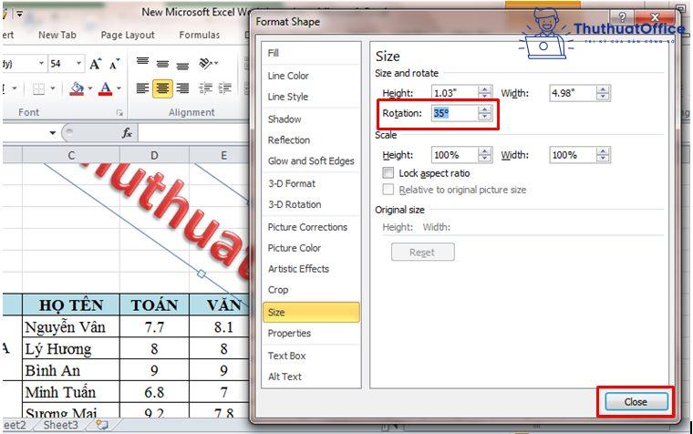Open the Font Color dropdown arrow
693x434 pixels.
119,88
